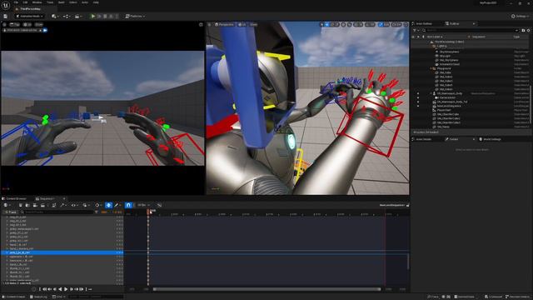This screenshot has height=300, width=533.
Task: Switch to the Content Browser tab
Action: pos(16,198)
